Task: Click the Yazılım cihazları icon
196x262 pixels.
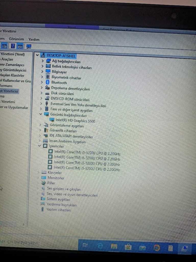Action: (x=43, y=209)
